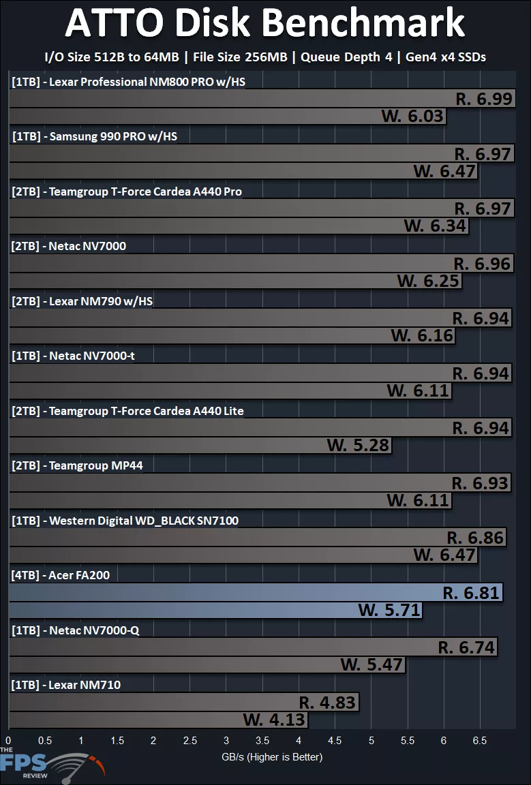Click the Lexar NM790 'R. 6.94' value
The width and height of the screenshot is (531, 785).
point(481,318)
